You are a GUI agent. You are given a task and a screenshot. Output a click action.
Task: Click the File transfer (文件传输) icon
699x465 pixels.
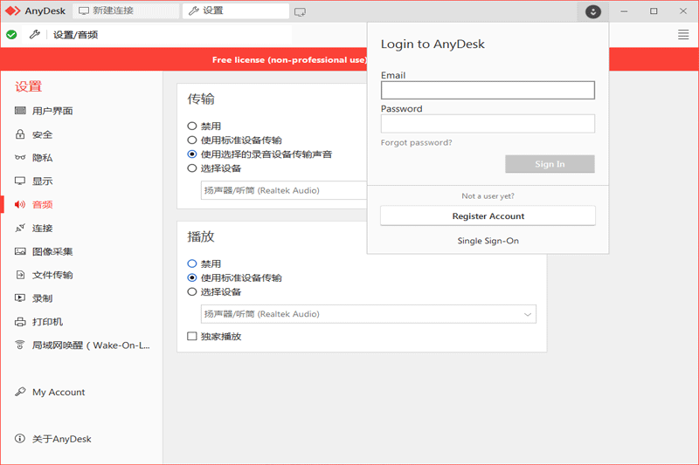[x=20, y=275]
